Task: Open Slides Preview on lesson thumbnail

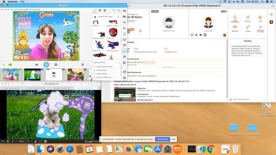Action: [x=125, y=96]
